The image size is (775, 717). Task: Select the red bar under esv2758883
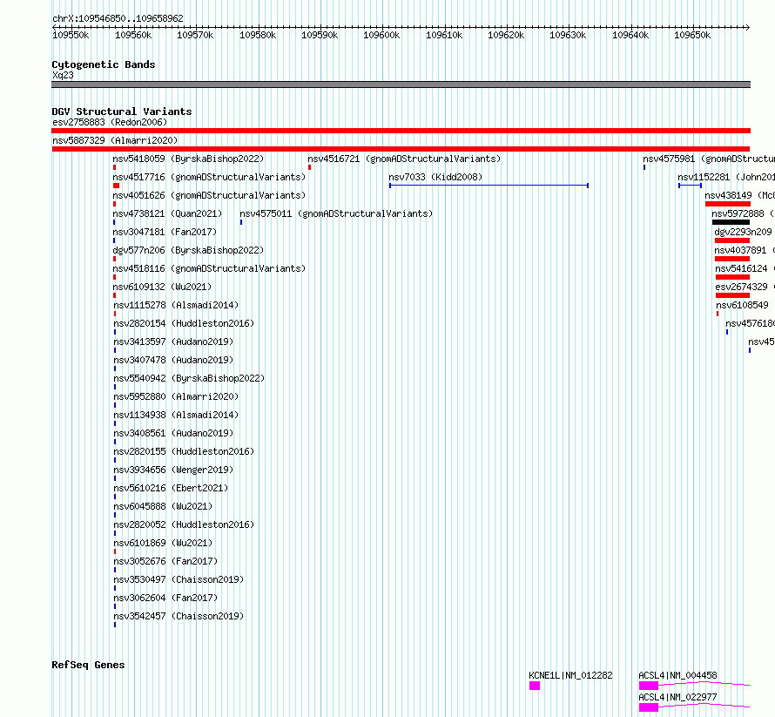[401, 131]
